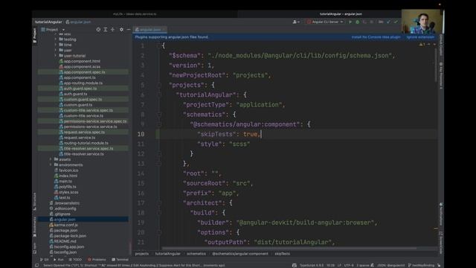Click UTF-8 encoding in status bar
This screenshot has width=476, height=268.
(x=349, y=265)
